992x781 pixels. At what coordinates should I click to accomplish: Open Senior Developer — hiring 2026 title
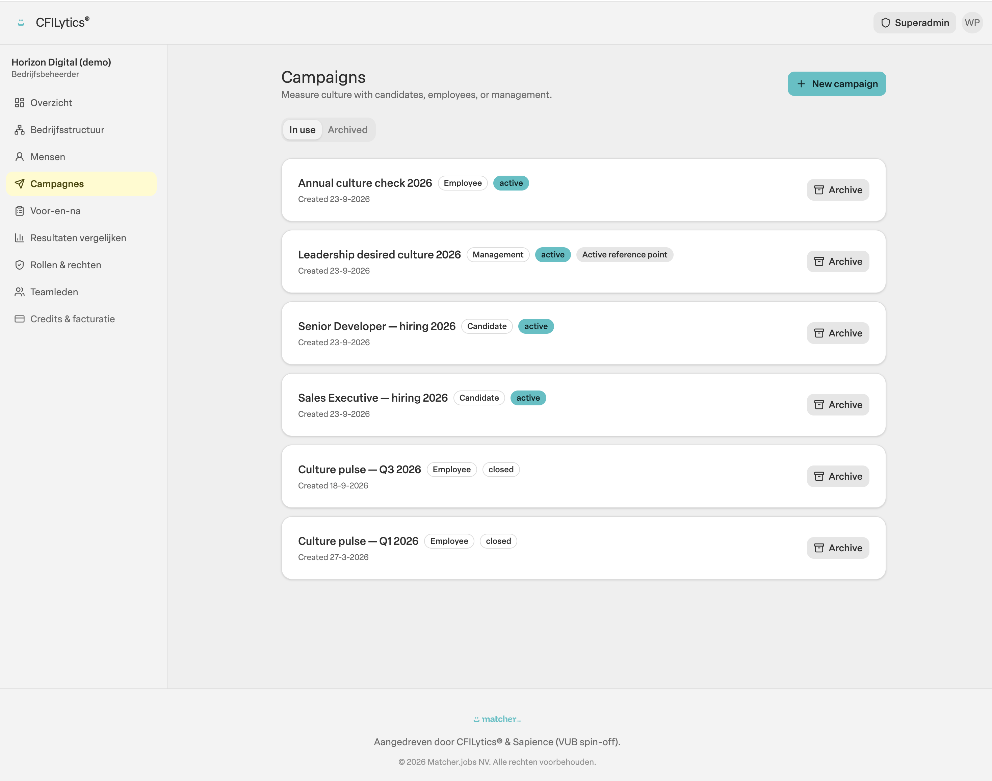(376, 326)
